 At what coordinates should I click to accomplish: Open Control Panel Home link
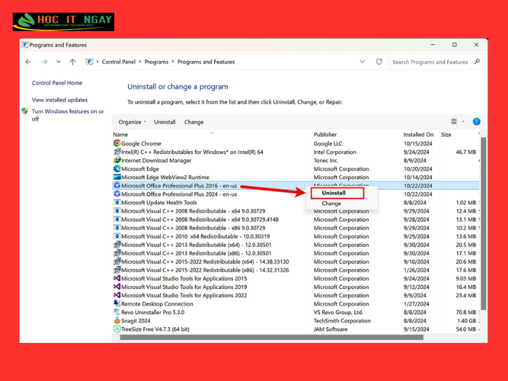[x=57, y=83]
